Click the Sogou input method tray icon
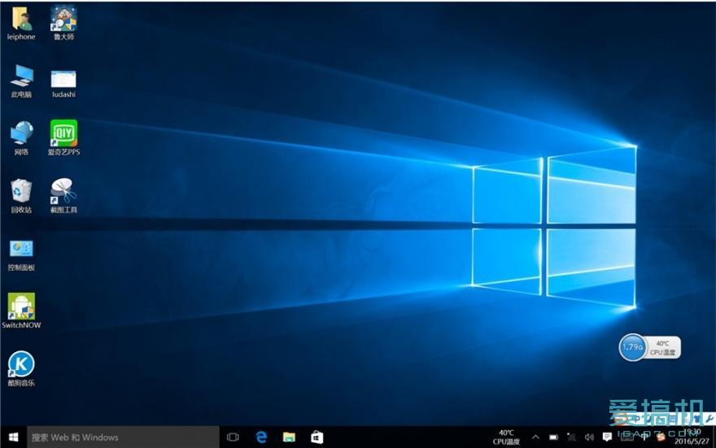716x448 pixels. click(661, 437)
